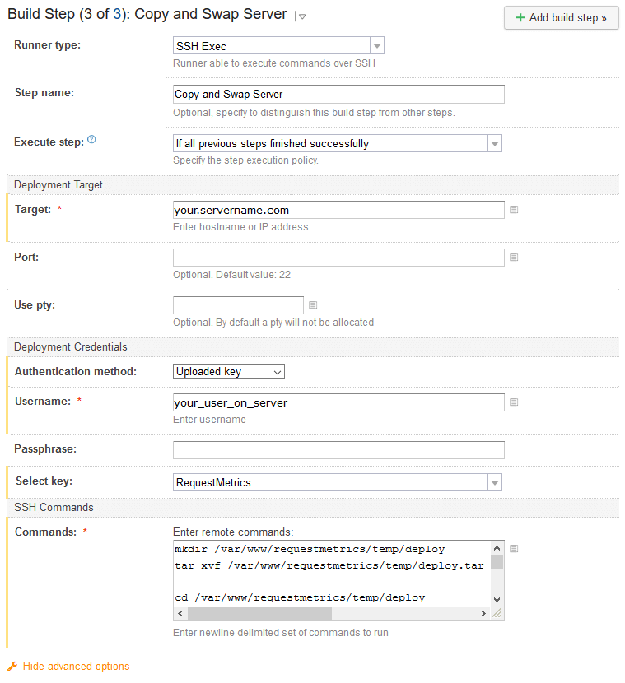Screen dimensions: 625x683
Task: Click inside the remote commands textarea
Action: 329,572
